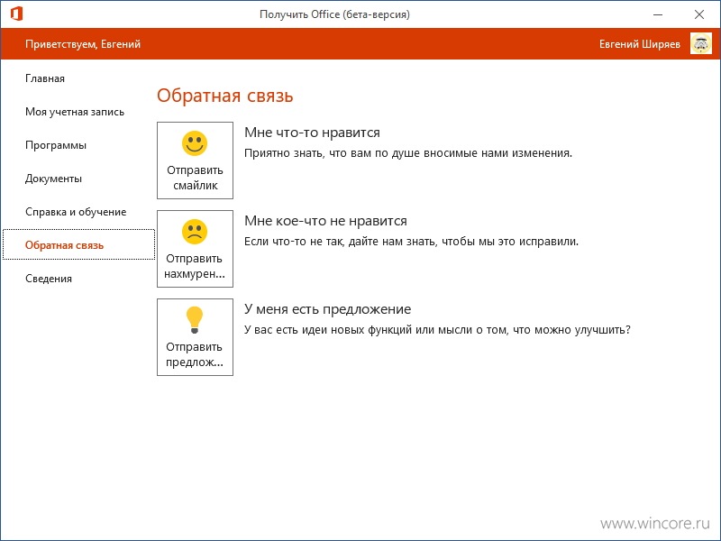Open Справка и обучение
The width and height of the screenshot is (721, 541).
76,212
